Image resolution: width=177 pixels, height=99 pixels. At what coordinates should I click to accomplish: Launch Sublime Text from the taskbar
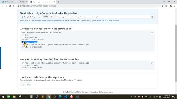pyautogui.click(x=43, y=97)
